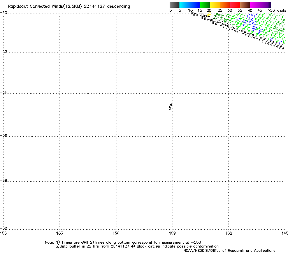This screenshot has width=288, height=253.
Task: Click the longitude label '150'
Action: pyautogui.click(x=3, y=233)
